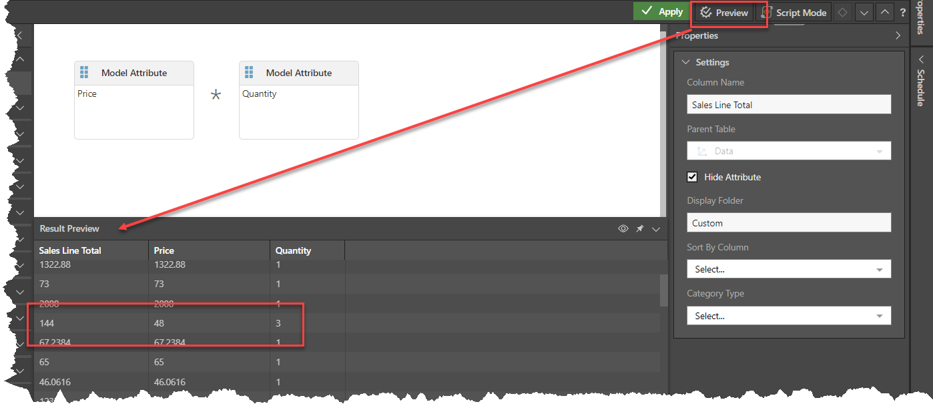Select the Quantity Model Attribute grid icon

[x=249, y=73]
